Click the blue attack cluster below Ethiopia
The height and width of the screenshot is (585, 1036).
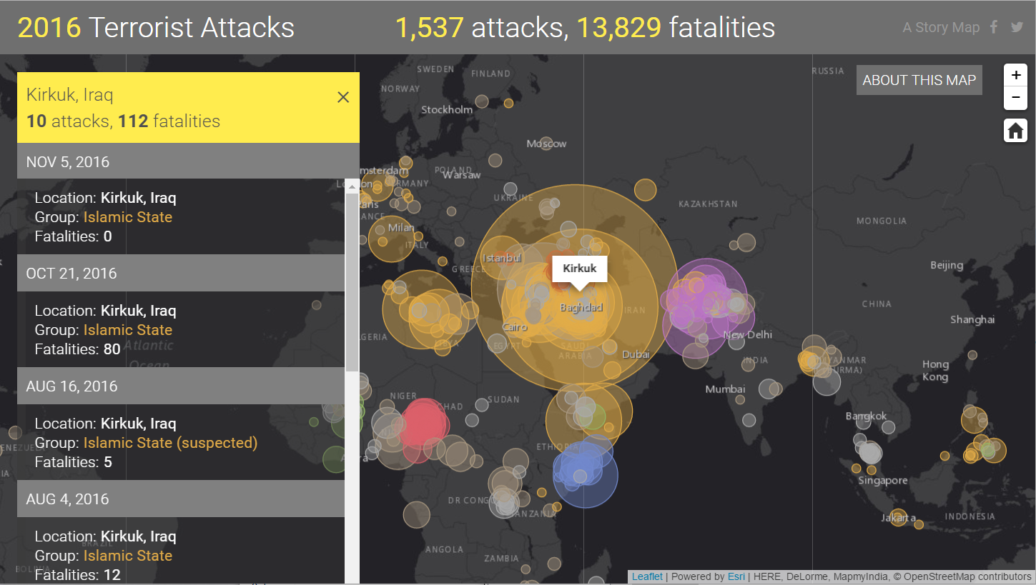(585, 474)
